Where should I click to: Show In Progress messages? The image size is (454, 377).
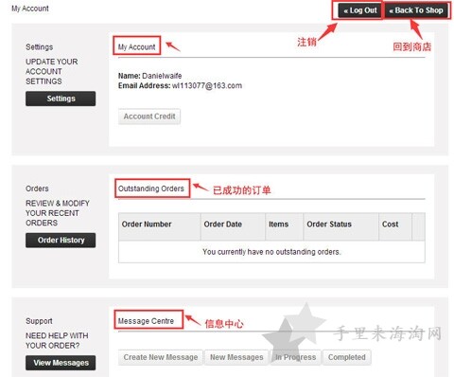295,357
